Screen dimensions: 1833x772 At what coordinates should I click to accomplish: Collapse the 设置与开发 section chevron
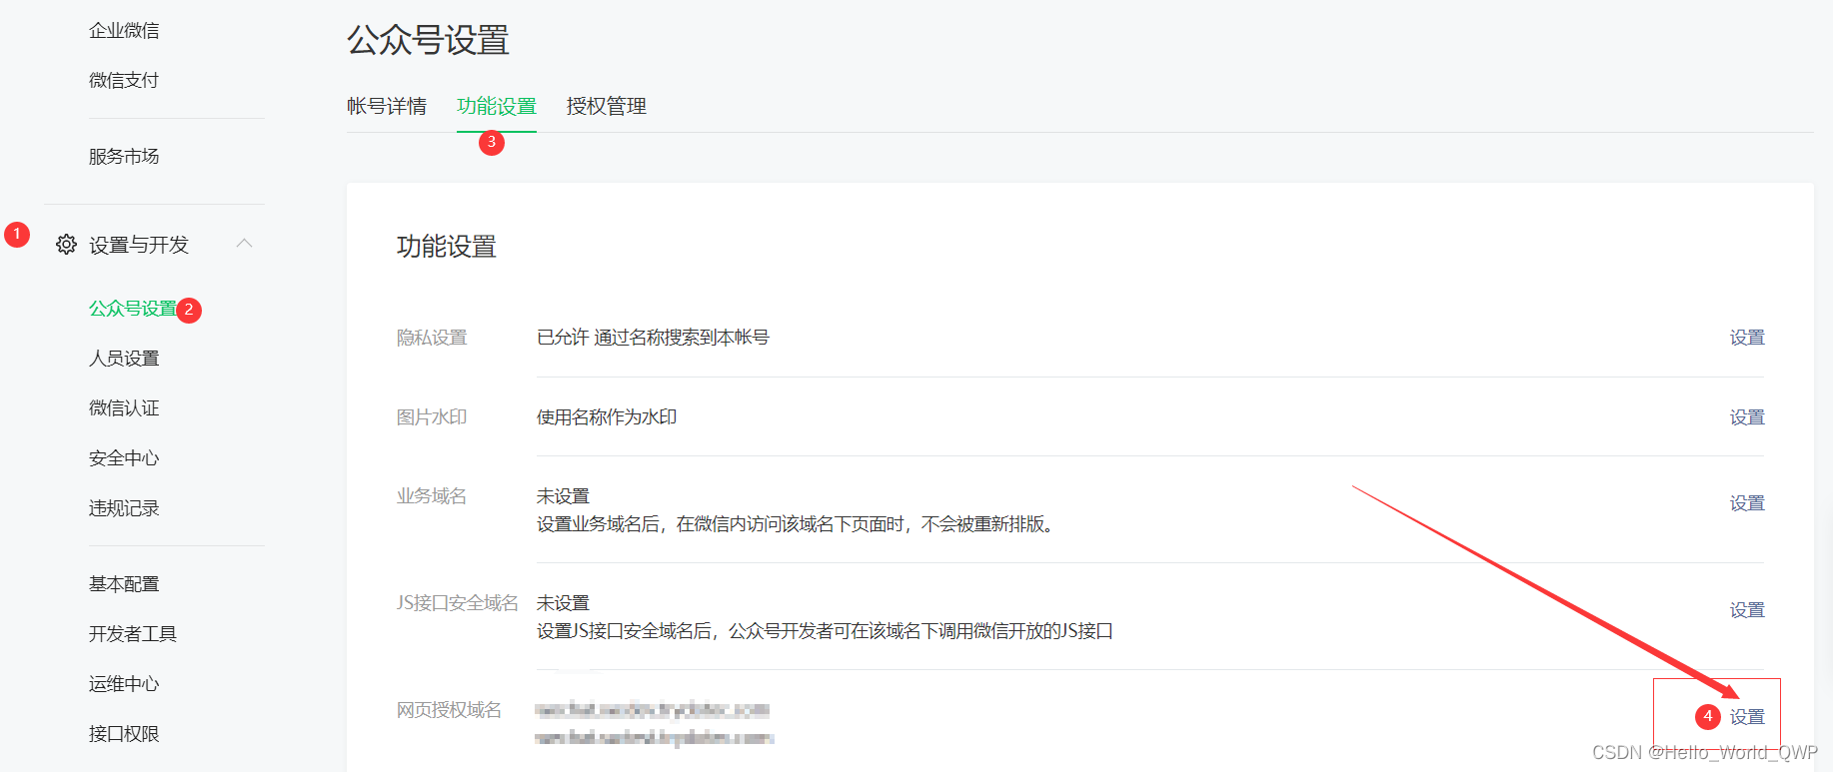click(x=244, y=244)
